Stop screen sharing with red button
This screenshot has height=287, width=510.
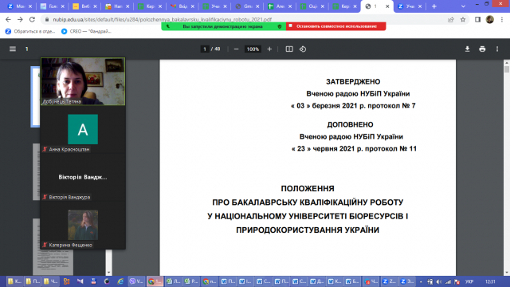point(336,26)
